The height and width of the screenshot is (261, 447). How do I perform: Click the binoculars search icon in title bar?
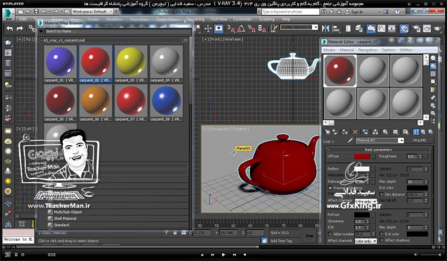[x=324, y=12]
